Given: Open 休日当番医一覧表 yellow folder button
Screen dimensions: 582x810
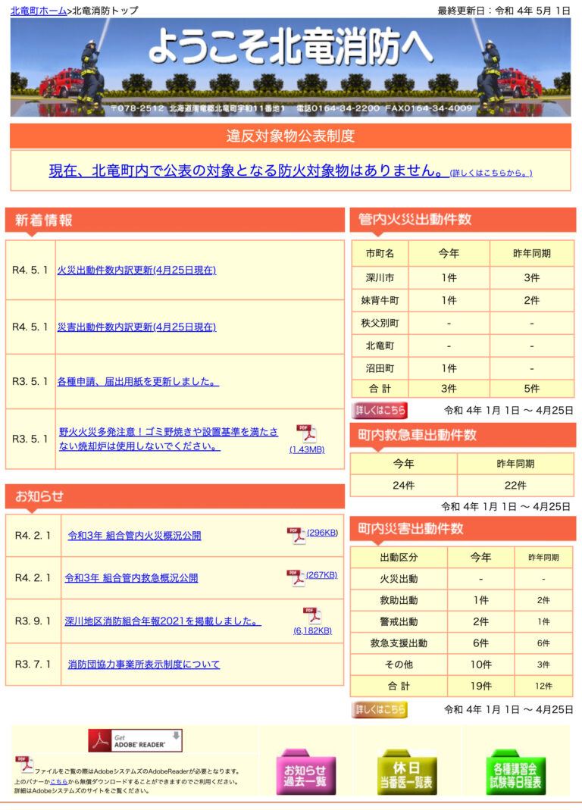Looking at the screenshot, I should tap(407, 773).
